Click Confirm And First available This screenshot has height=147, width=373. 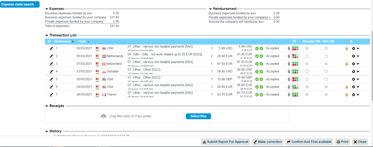click(x=309, y=142)
